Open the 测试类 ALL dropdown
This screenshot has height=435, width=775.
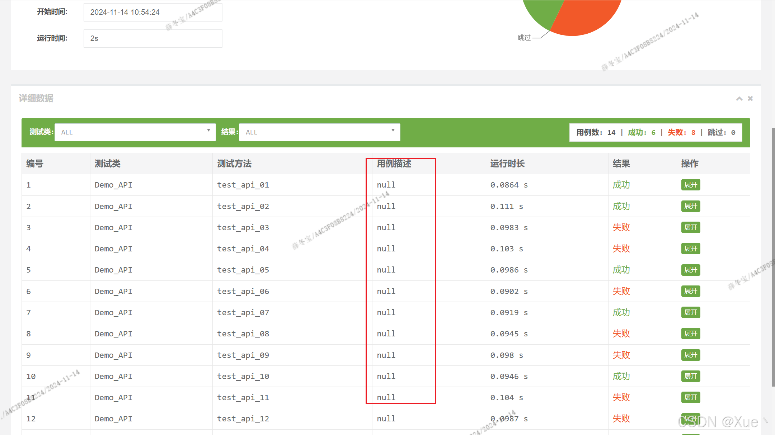pos(135,132)
